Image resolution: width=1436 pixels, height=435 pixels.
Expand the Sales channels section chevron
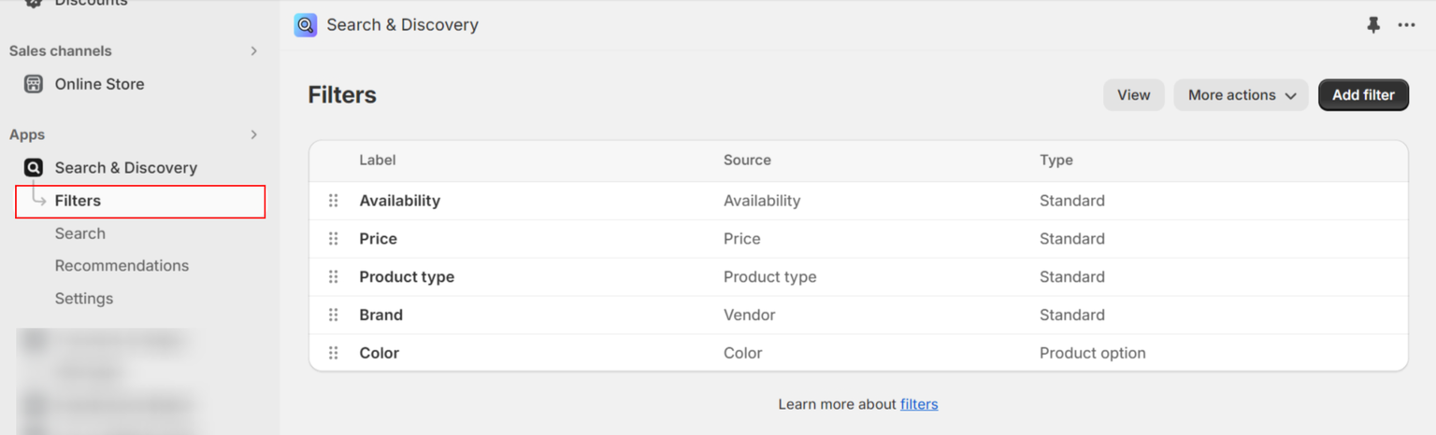tap(253, 51)
